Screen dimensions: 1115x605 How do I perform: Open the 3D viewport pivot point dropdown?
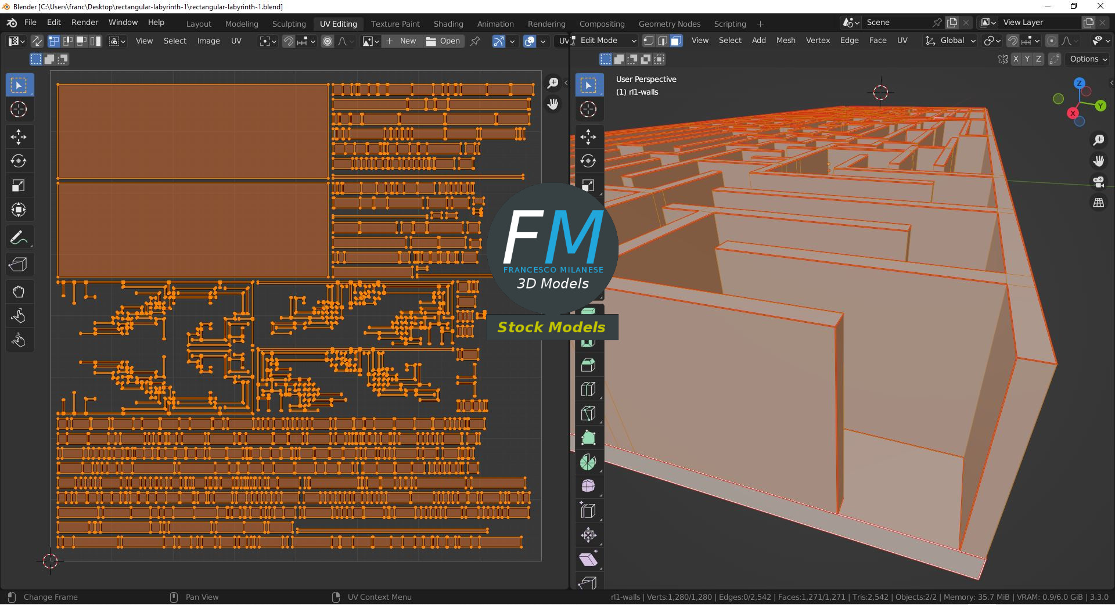point(992,41)
